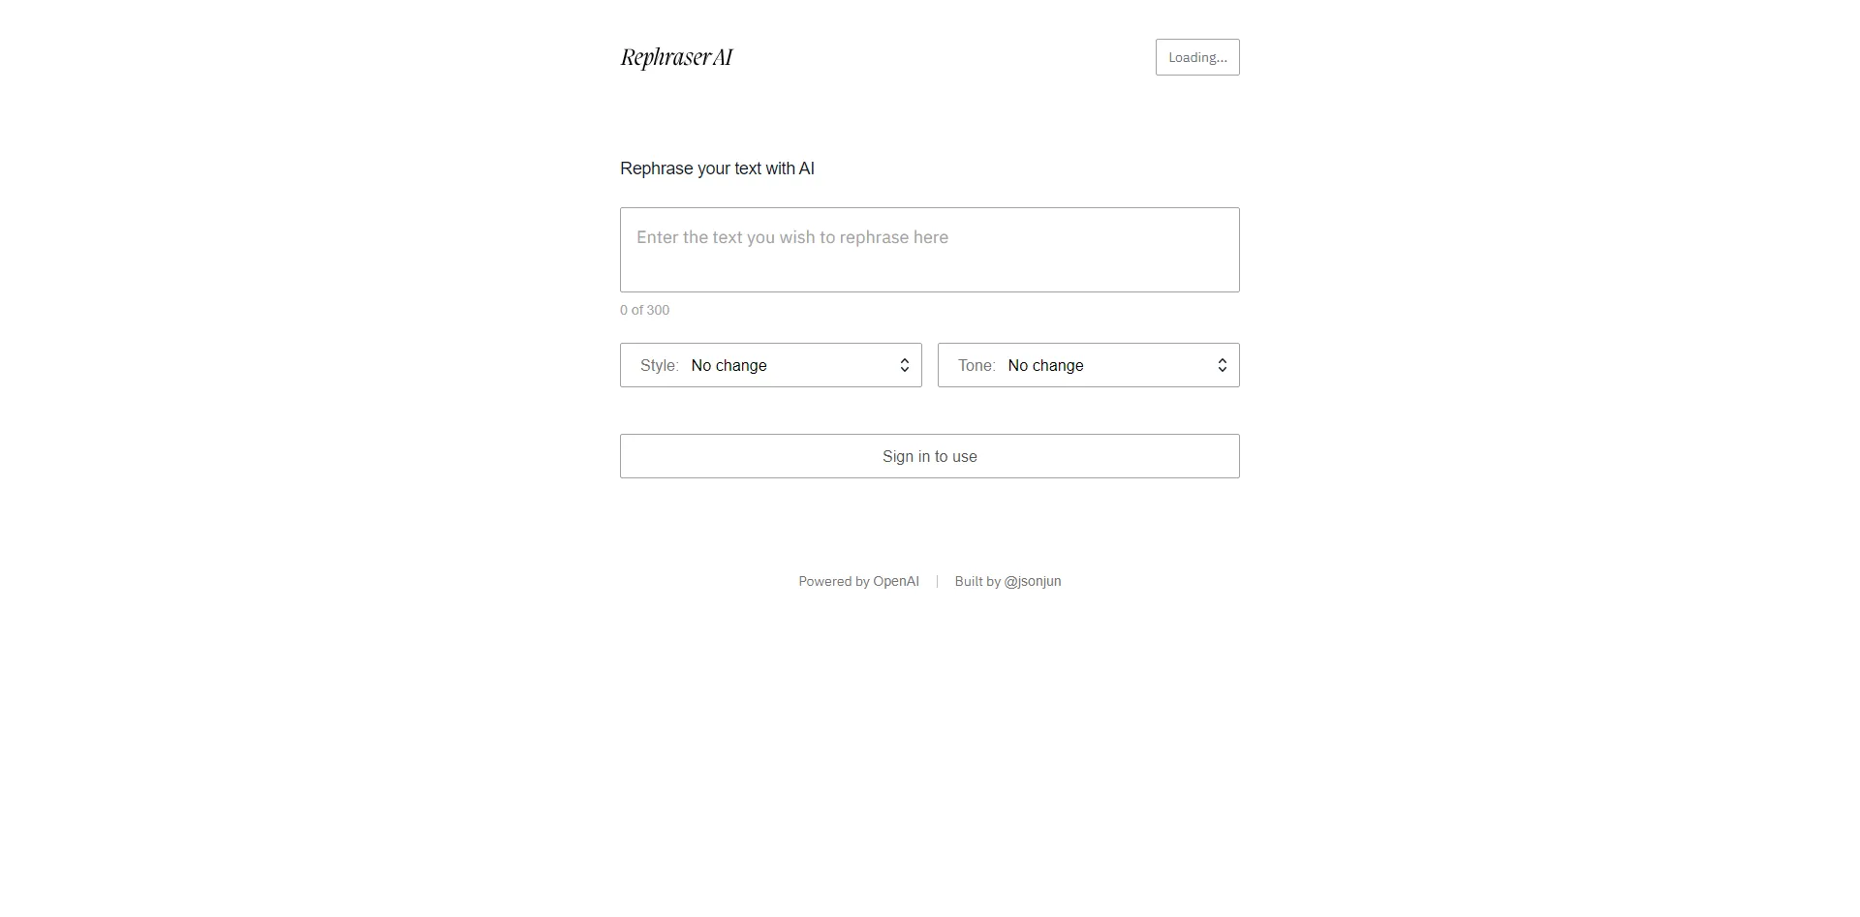Open the OpenAI footer link

[x=895, y=581]
